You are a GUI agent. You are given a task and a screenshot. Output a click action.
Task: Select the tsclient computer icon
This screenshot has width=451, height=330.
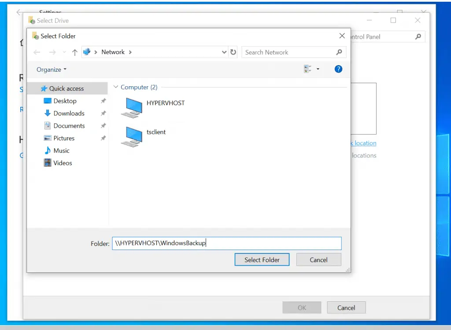click(131, 136)
